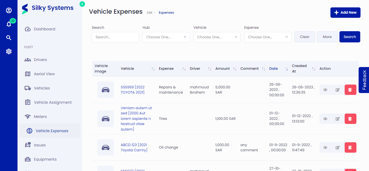
Task: Expand the Vehicle filter dropdown
Action: tap(217, 37)
